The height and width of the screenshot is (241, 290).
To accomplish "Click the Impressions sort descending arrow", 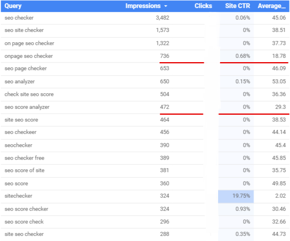I will (166, 6).
